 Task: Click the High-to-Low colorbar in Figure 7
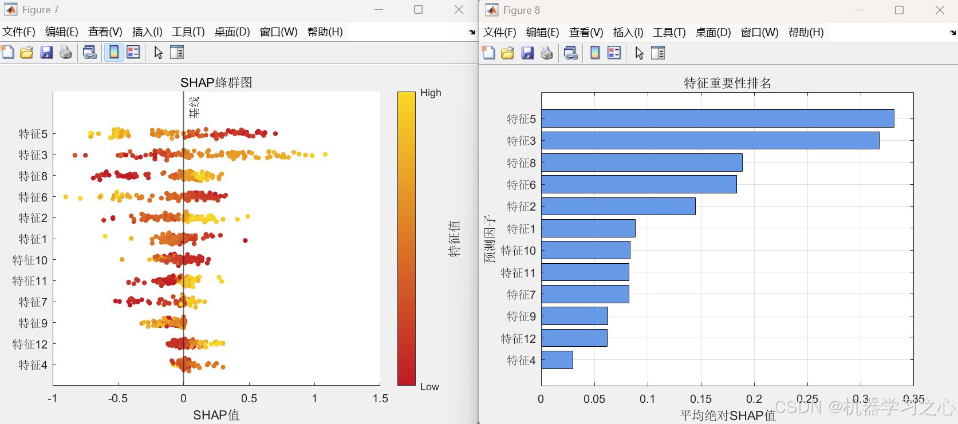(x=406, y=239)
